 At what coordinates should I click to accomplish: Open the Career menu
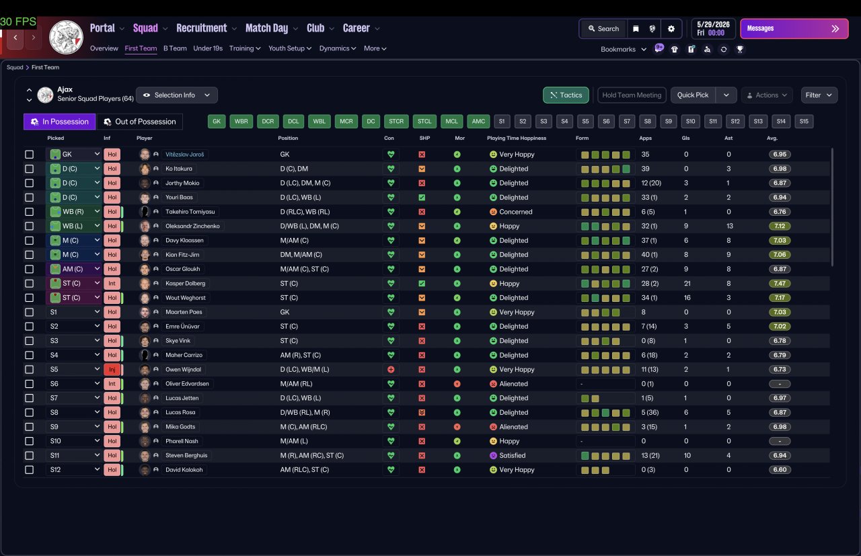(361, 28)
